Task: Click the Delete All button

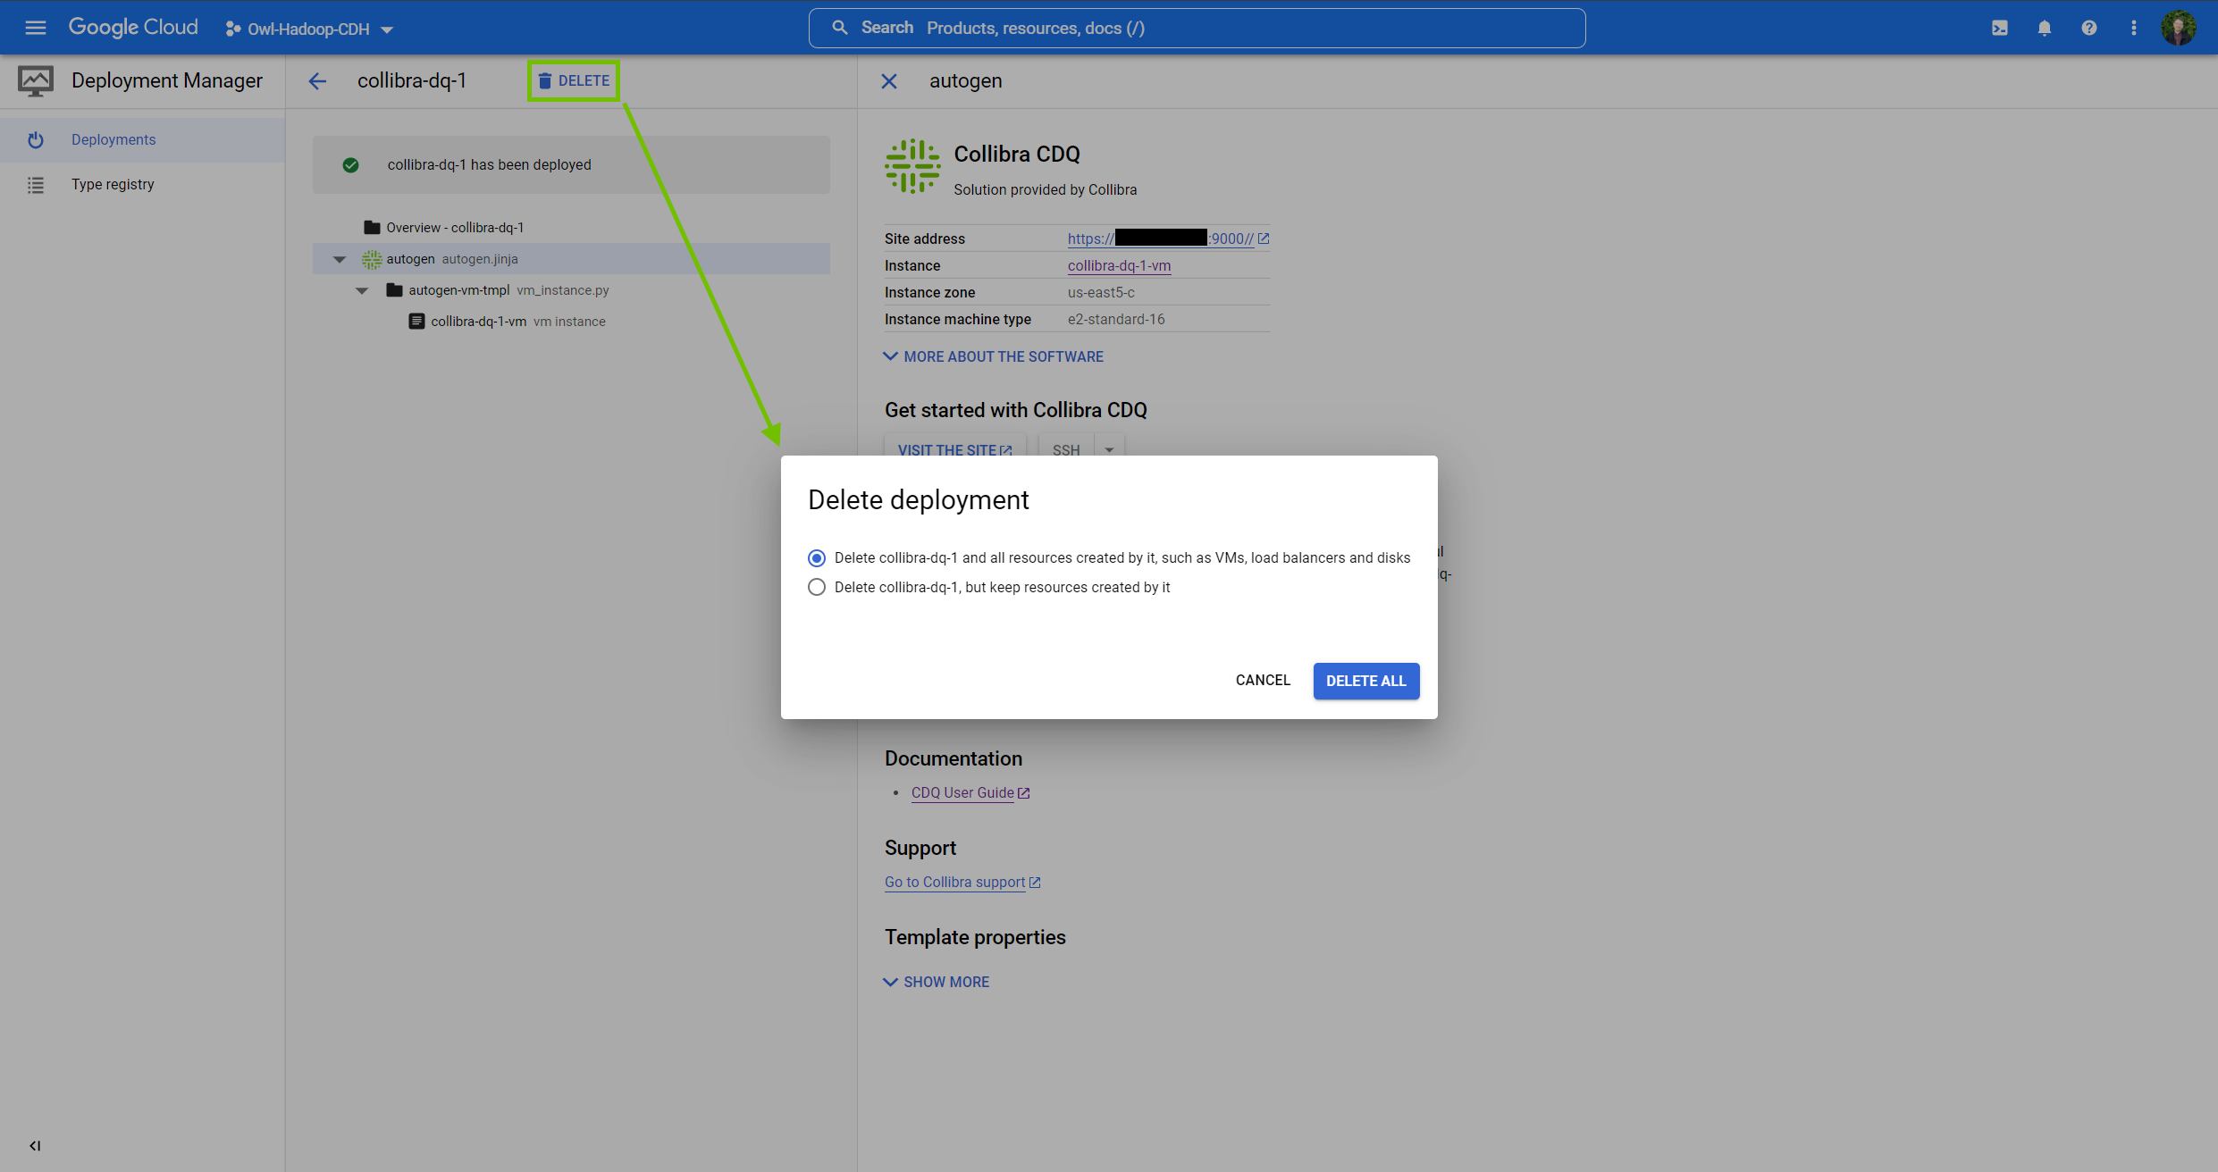Action: [x=1366, y=681]
